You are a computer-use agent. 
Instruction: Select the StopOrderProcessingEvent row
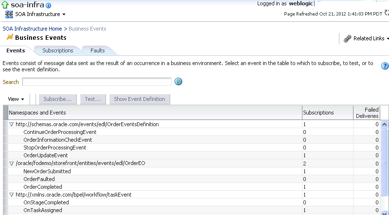coord(194,148)
